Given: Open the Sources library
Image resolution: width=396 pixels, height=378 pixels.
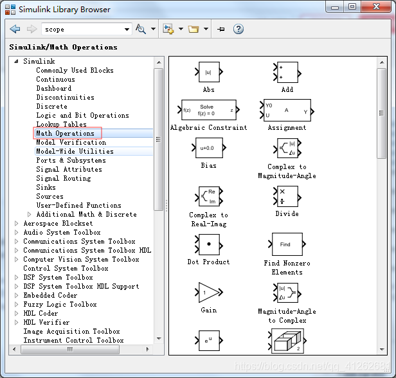Looking at the screenshot, I should pyautogui.click(x=50, y=196).
